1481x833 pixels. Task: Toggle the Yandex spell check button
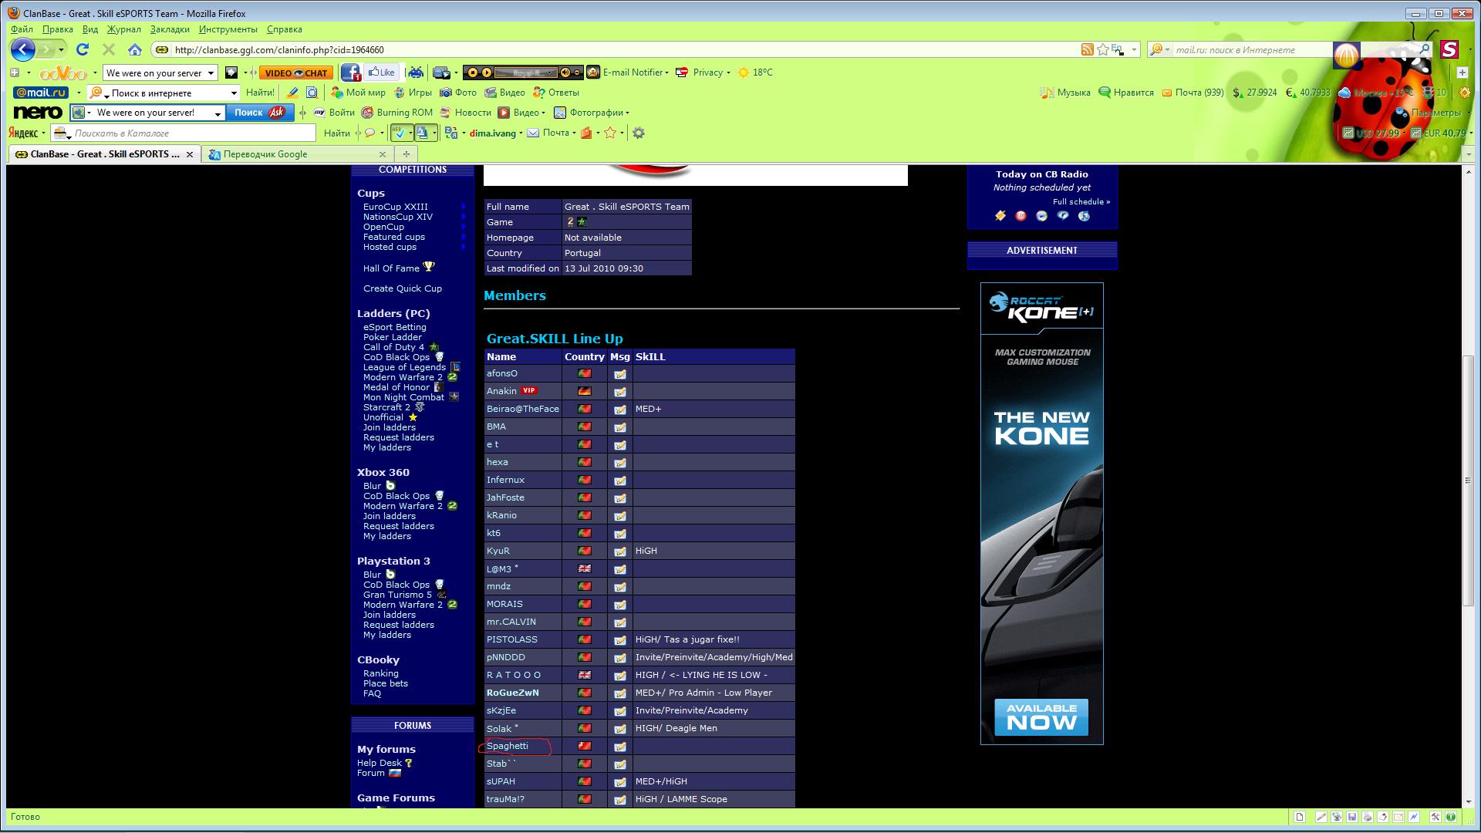[x=399, y=133]
